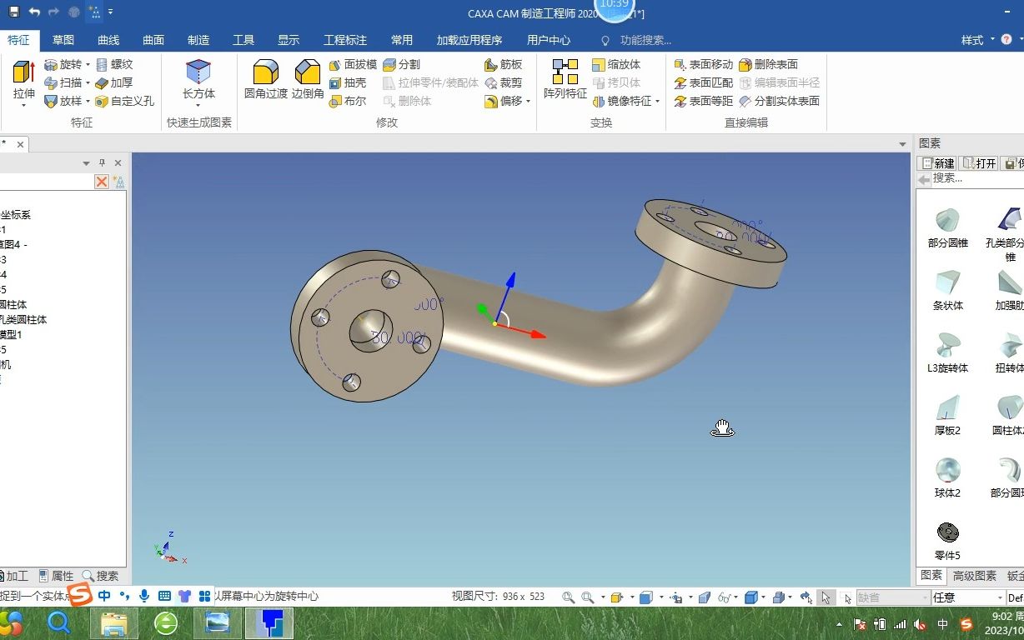Viewport: 1024px width, 640px height.
Task: Select the 镜像特征 mirror feature tool
Action: 621,101
